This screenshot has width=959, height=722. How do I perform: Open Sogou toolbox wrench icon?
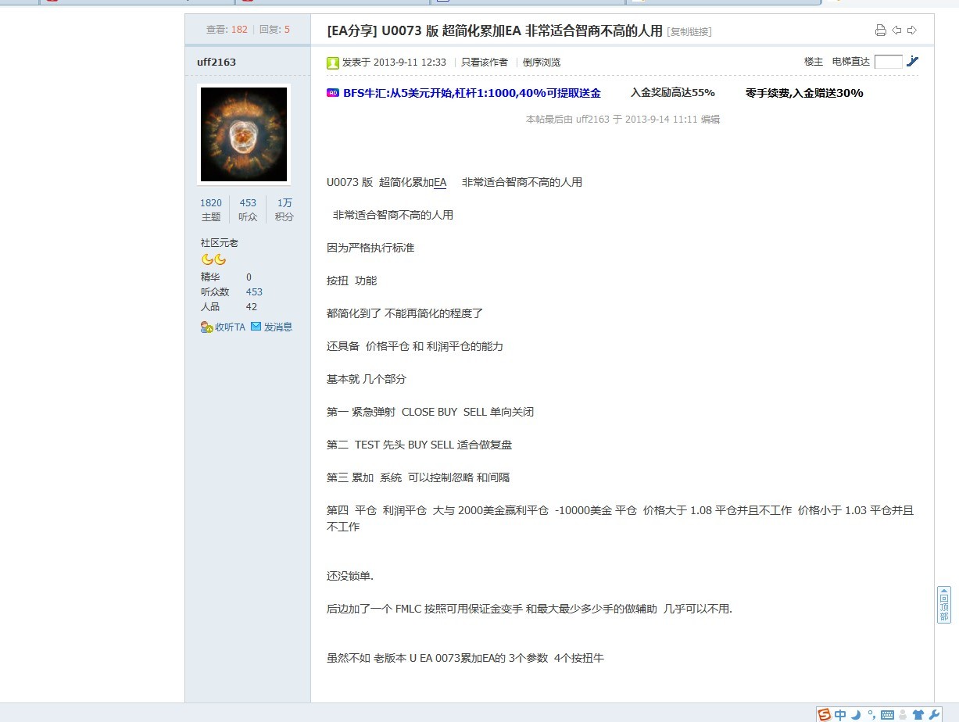pyautogui.click(x=934, y=715)
